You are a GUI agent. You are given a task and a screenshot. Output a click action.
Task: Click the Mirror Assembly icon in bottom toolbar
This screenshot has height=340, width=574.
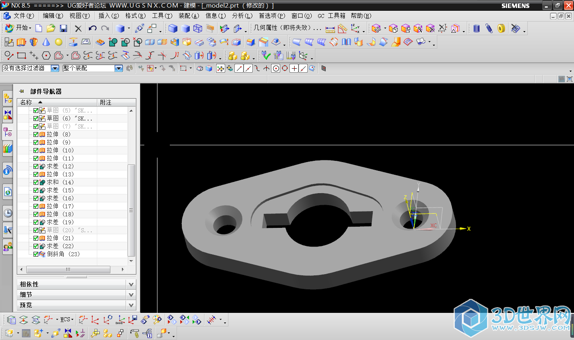(68, 333)
